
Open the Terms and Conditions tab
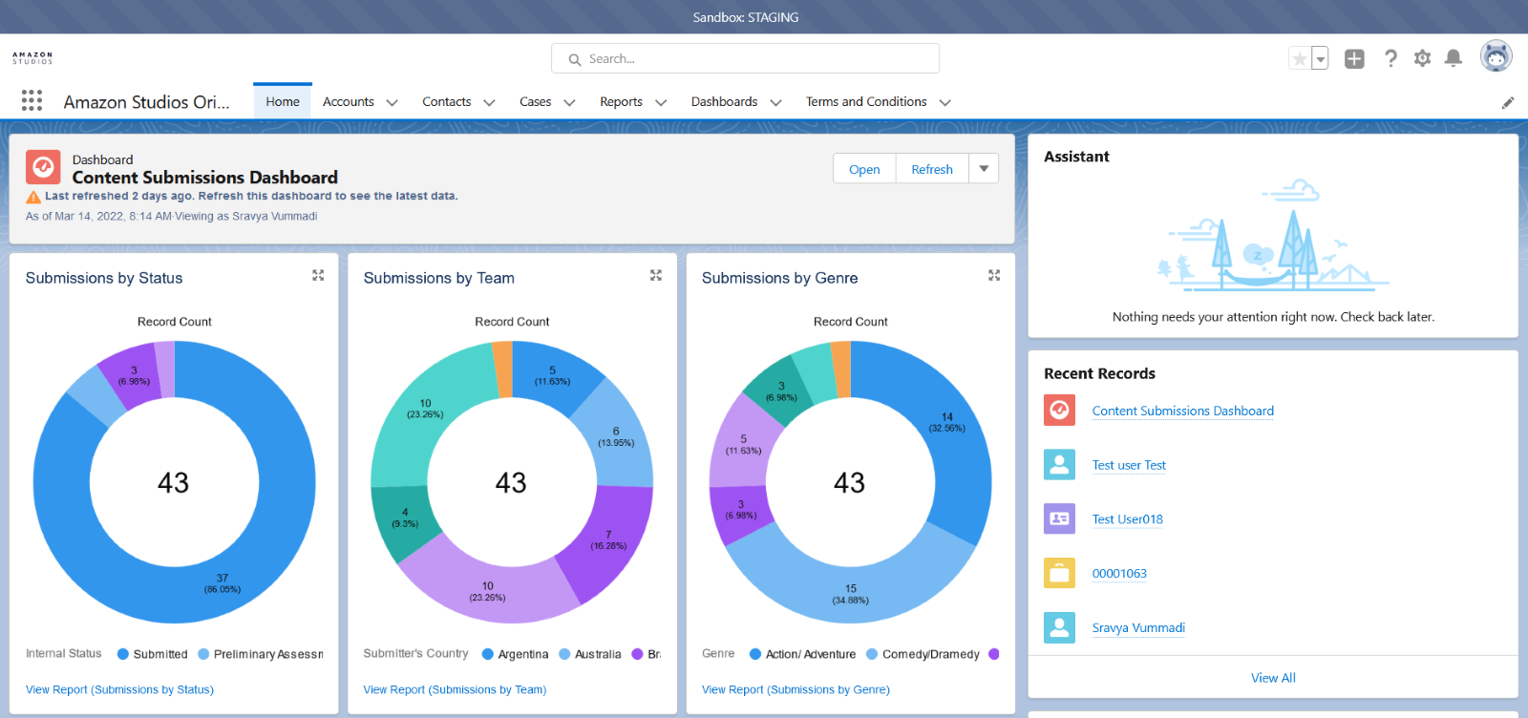[x=866, y=101]
